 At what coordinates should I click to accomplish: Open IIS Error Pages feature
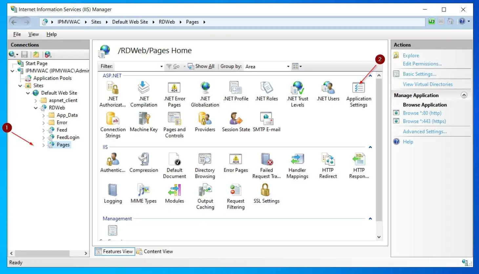236,163
